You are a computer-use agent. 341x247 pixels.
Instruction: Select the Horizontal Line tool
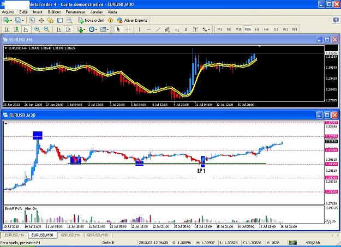point(149,29)
